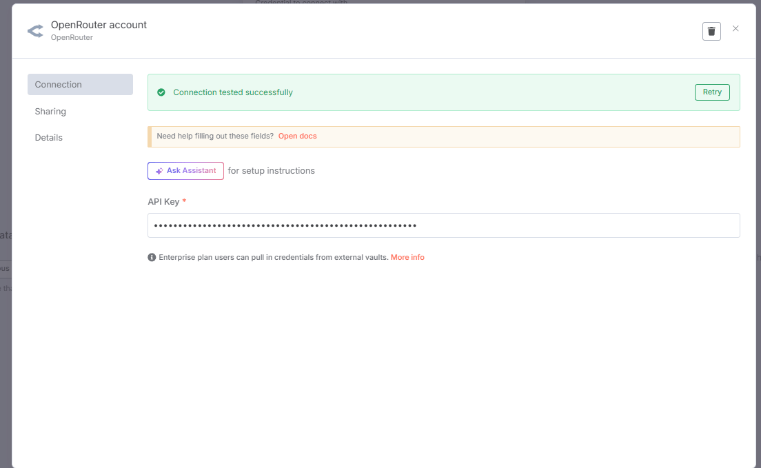
Task: Click 'Need help filling out these fields?' text
Action: pyautogui.click(x=215, y=136)
